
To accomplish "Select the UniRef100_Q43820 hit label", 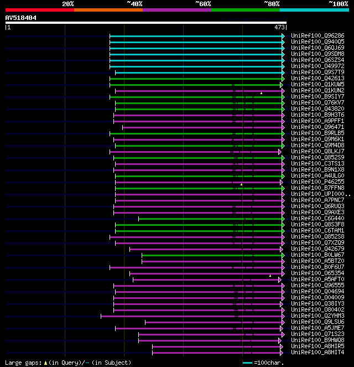I will pyautogui.click(x=317, y=108).
